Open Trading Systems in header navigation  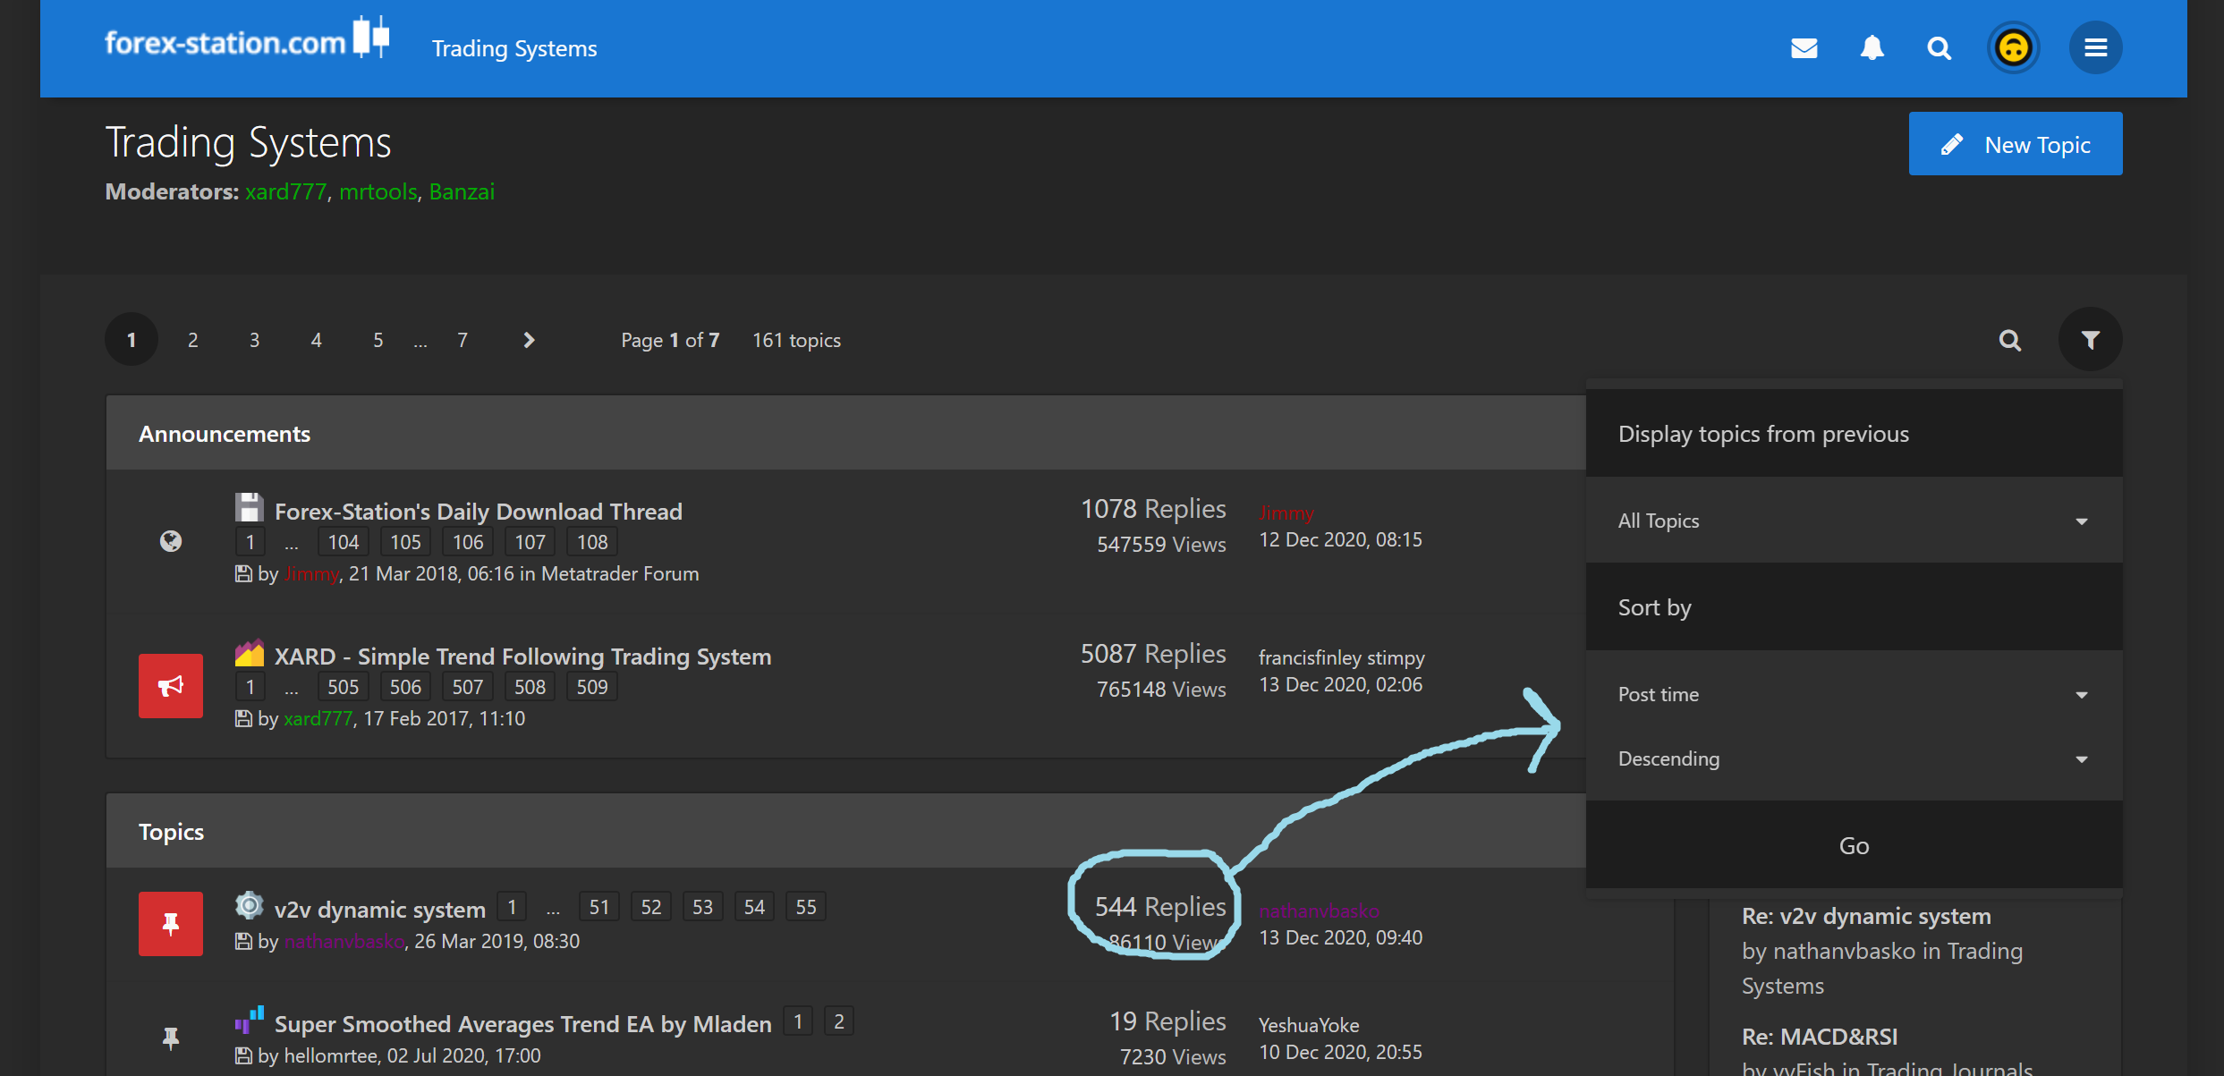(x=514, y=48)
